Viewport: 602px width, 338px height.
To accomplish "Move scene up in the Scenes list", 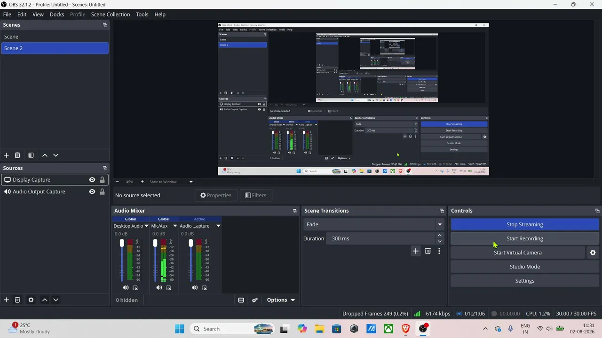I will click(45, 155).
